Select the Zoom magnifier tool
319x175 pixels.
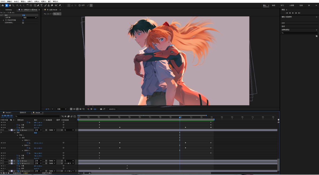[13, 5]
